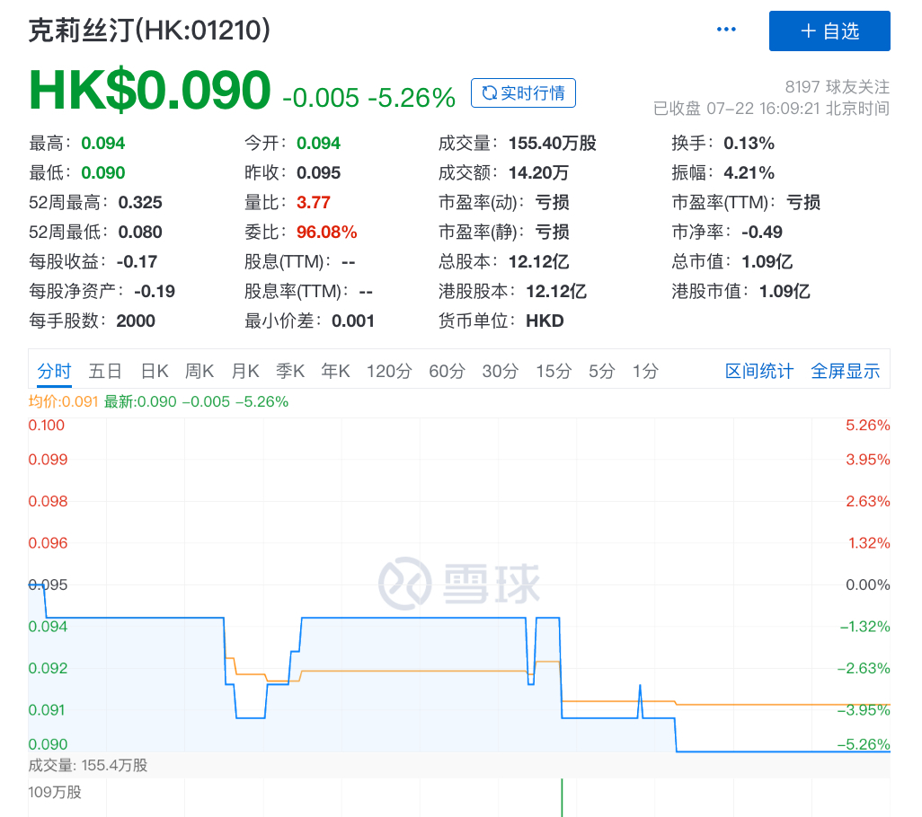Click 全屏显示 to view chart fullscreen
The image size is (922, 817).
tap(845, 371)
